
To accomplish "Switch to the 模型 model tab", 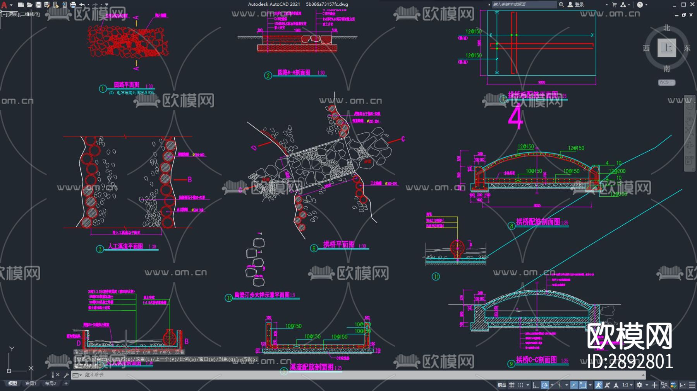I will click(12, 384).
